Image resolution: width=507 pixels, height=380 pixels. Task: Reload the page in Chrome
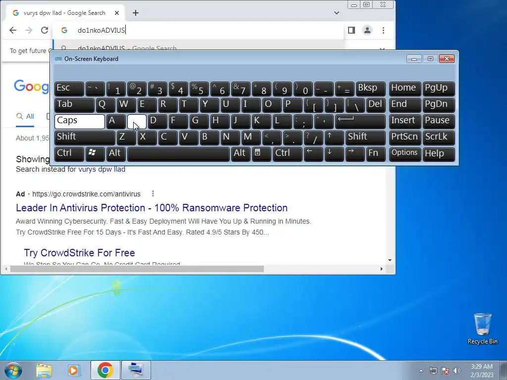coord(45,30)
